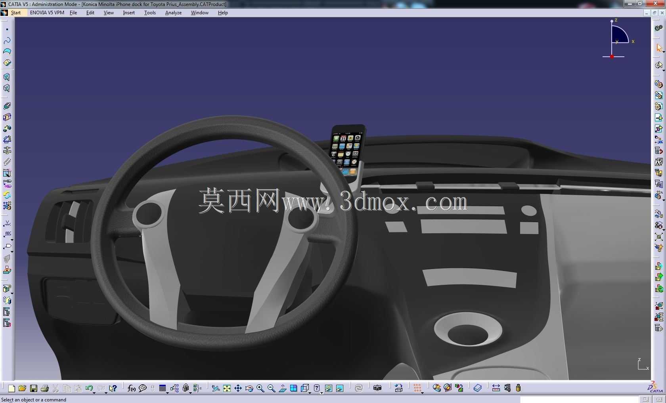Screen dimensions: 666x403
Task: Expand the Select arrow flyout on right toolbar
Action: coord(664,52)
